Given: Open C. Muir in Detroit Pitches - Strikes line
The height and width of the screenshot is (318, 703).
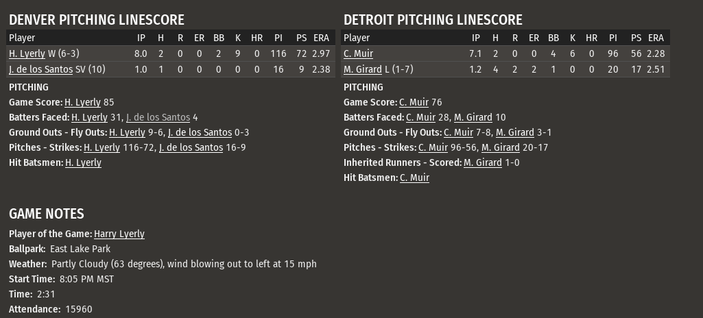Looking at the screenshot, I should tap(433, 147).
